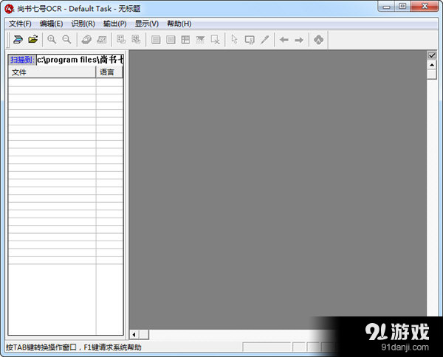This screenshot has height=357, width=443.
Task: Click the horizontal scrollbar left arrow
Action: pyautogui.click(x=134, y=335)
